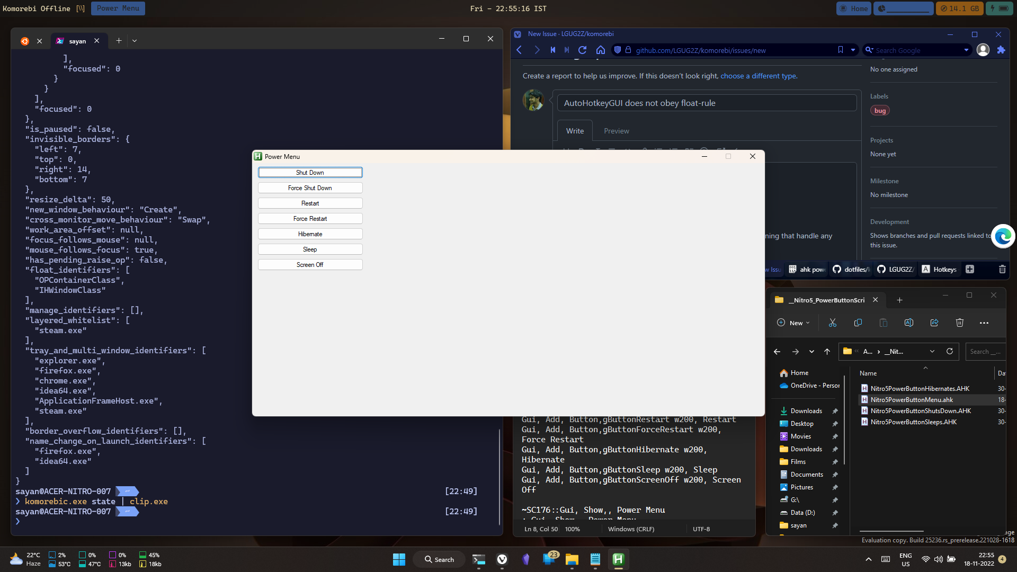The image size is (1017, 572).
Task: Open the Share icon in File Explorer toolbar
Action: (x=934, y=323)
